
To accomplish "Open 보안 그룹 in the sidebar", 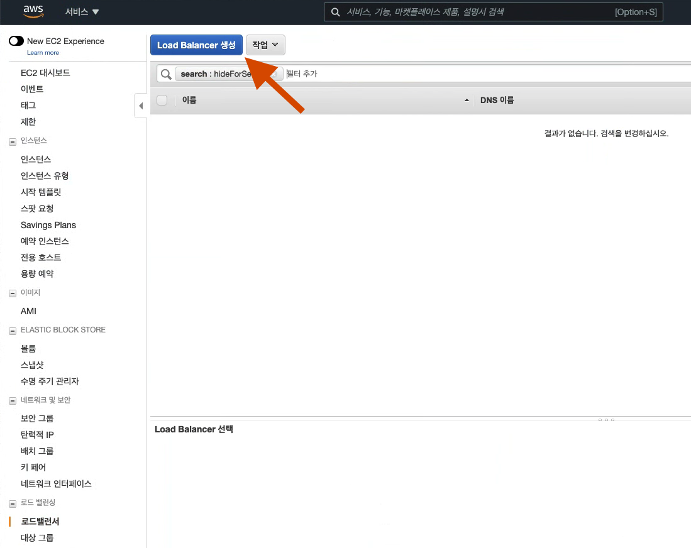I will (37, 418).
